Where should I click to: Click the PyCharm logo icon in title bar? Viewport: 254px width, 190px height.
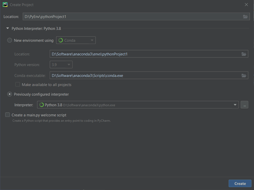(x=5, y=5)
